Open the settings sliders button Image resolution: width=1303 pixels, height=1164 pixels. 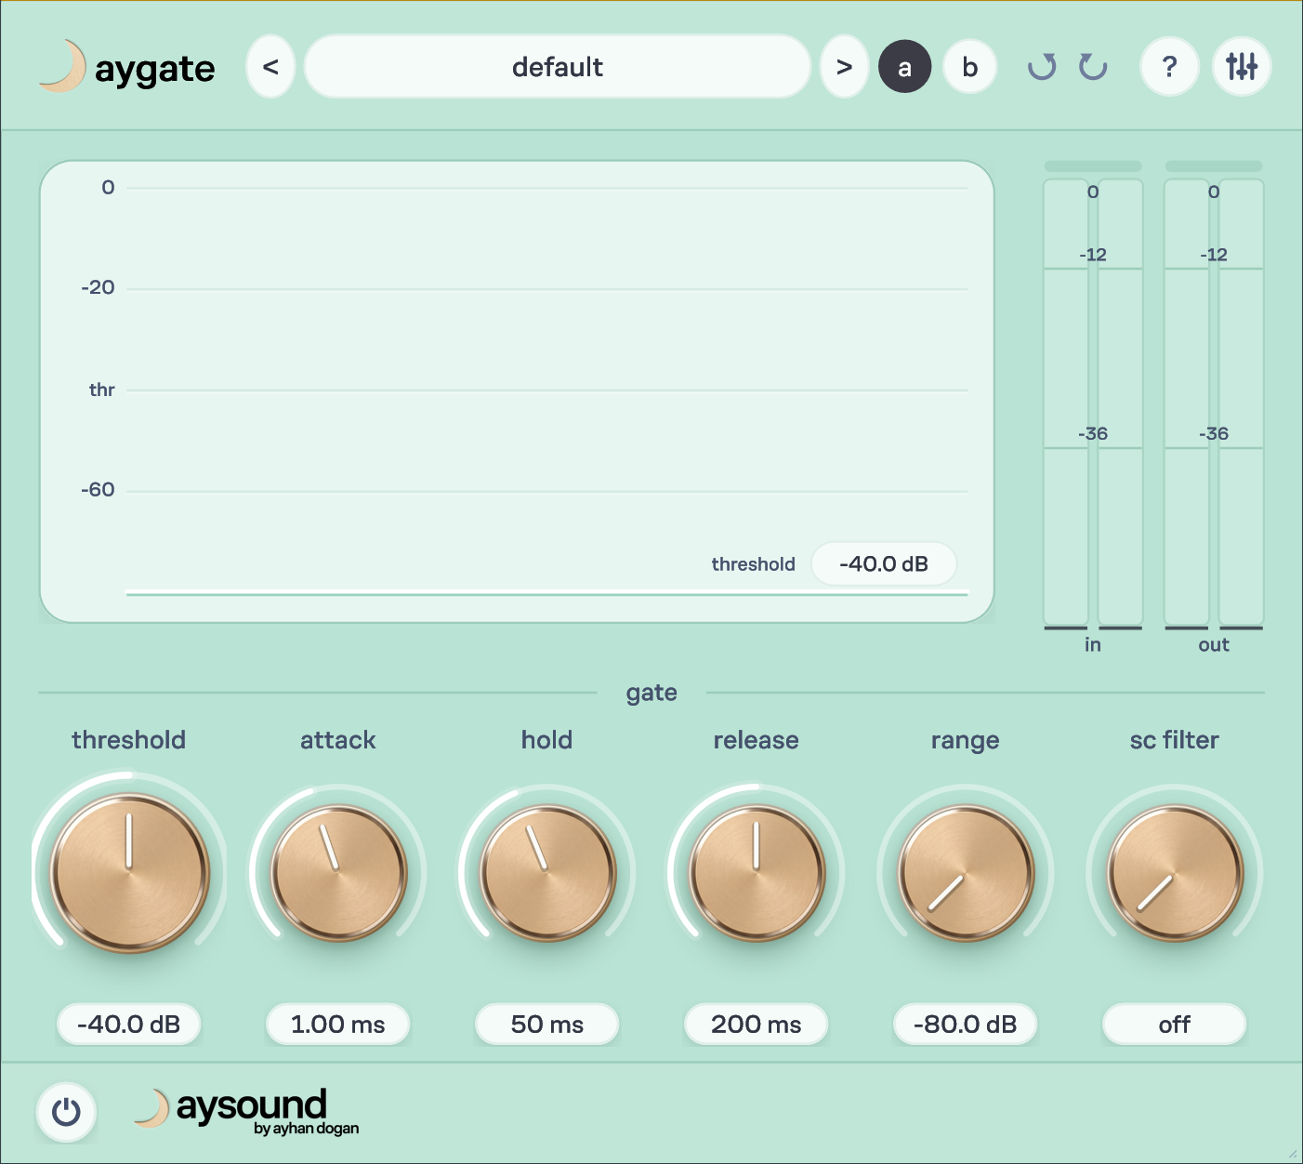1242,67
